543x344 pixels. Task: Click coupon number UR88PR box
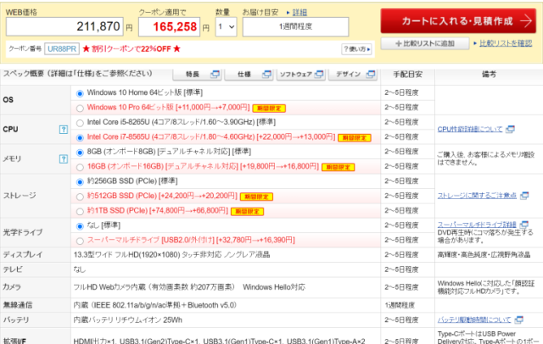tap(62, 49)
